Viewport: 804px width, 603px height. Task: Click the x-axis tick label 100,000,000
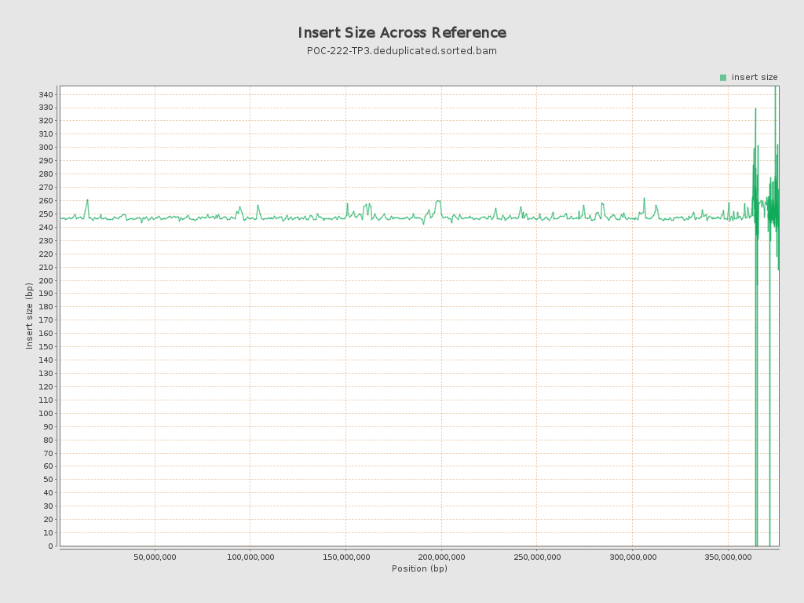pos(250,557)
